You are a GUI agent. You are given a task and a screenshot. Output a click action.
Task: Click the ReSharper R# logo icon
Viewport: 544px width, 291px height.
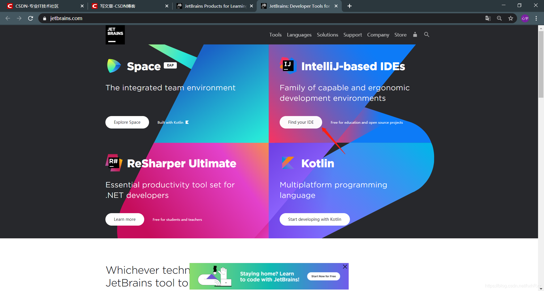pyautogui.click(x=114, y=163)
